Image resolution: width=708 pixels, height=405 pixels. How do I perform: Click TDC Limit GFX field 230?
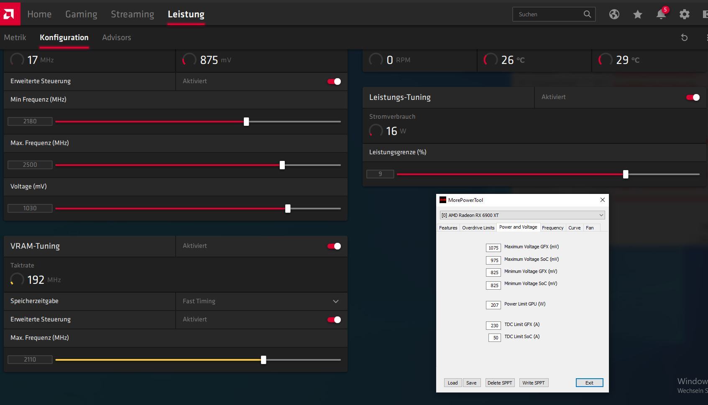(493, 326)
